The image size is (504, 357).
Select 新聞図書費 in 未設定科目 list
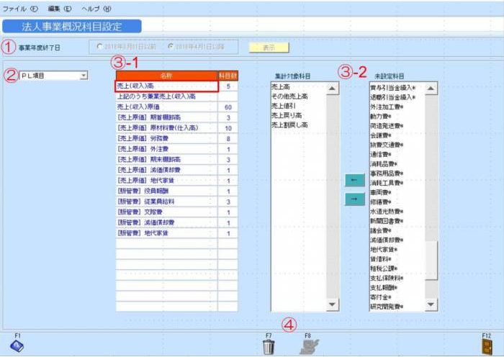[387, 221]
